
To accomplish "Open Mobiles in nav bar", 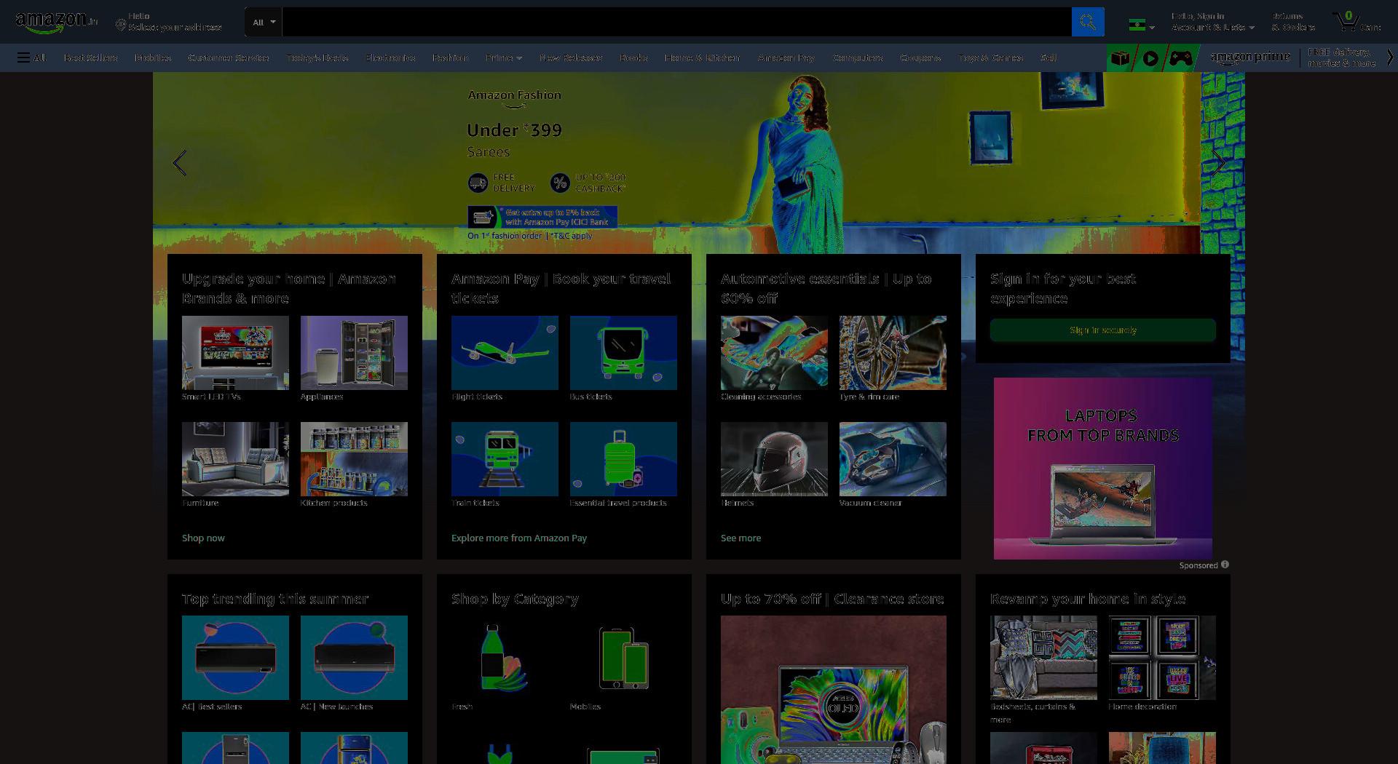I will (x=153, y=57).
